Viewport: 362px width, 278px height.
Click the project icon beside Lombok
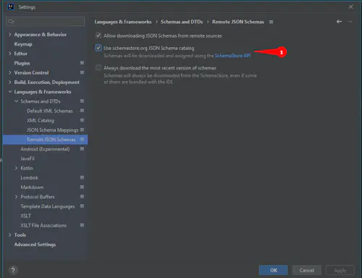[x=82, y=177]
